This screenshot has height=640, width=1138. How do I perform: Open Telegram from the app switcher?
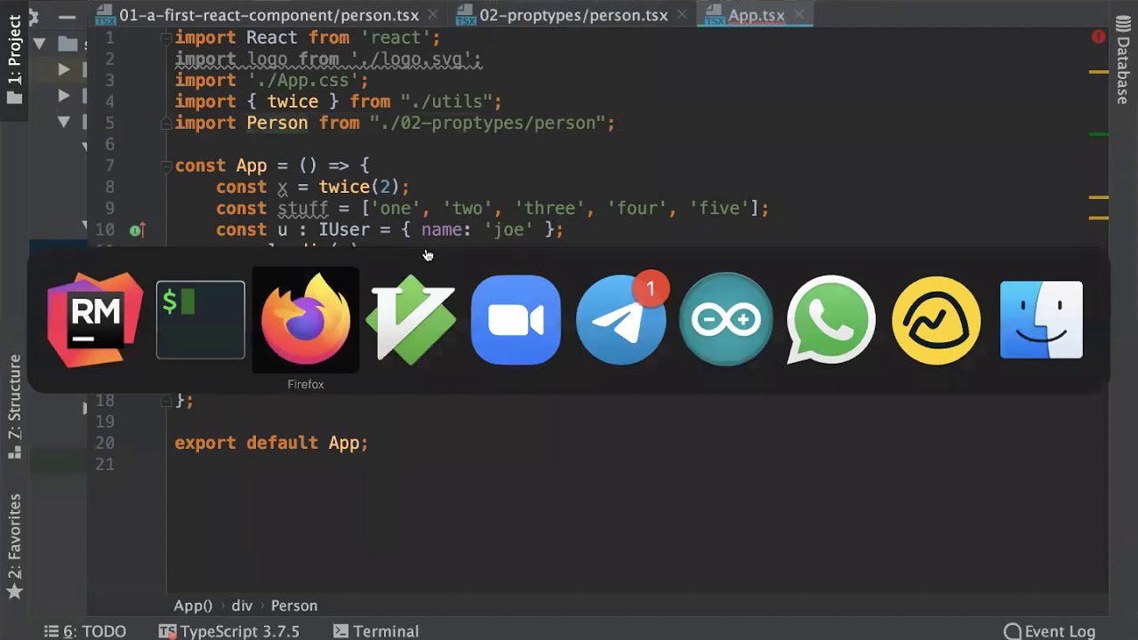click(x=621, y=322)
